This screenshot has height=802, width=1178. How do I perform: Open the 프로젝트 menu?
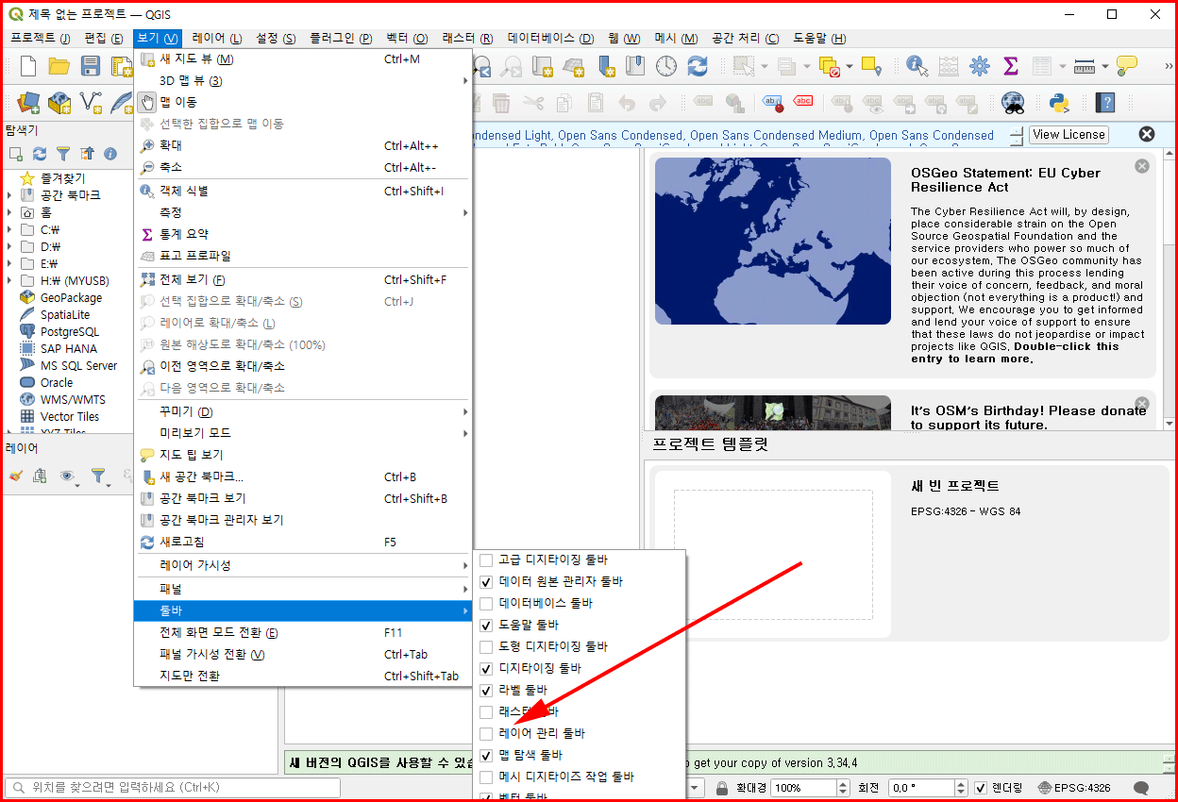[40, 38]
